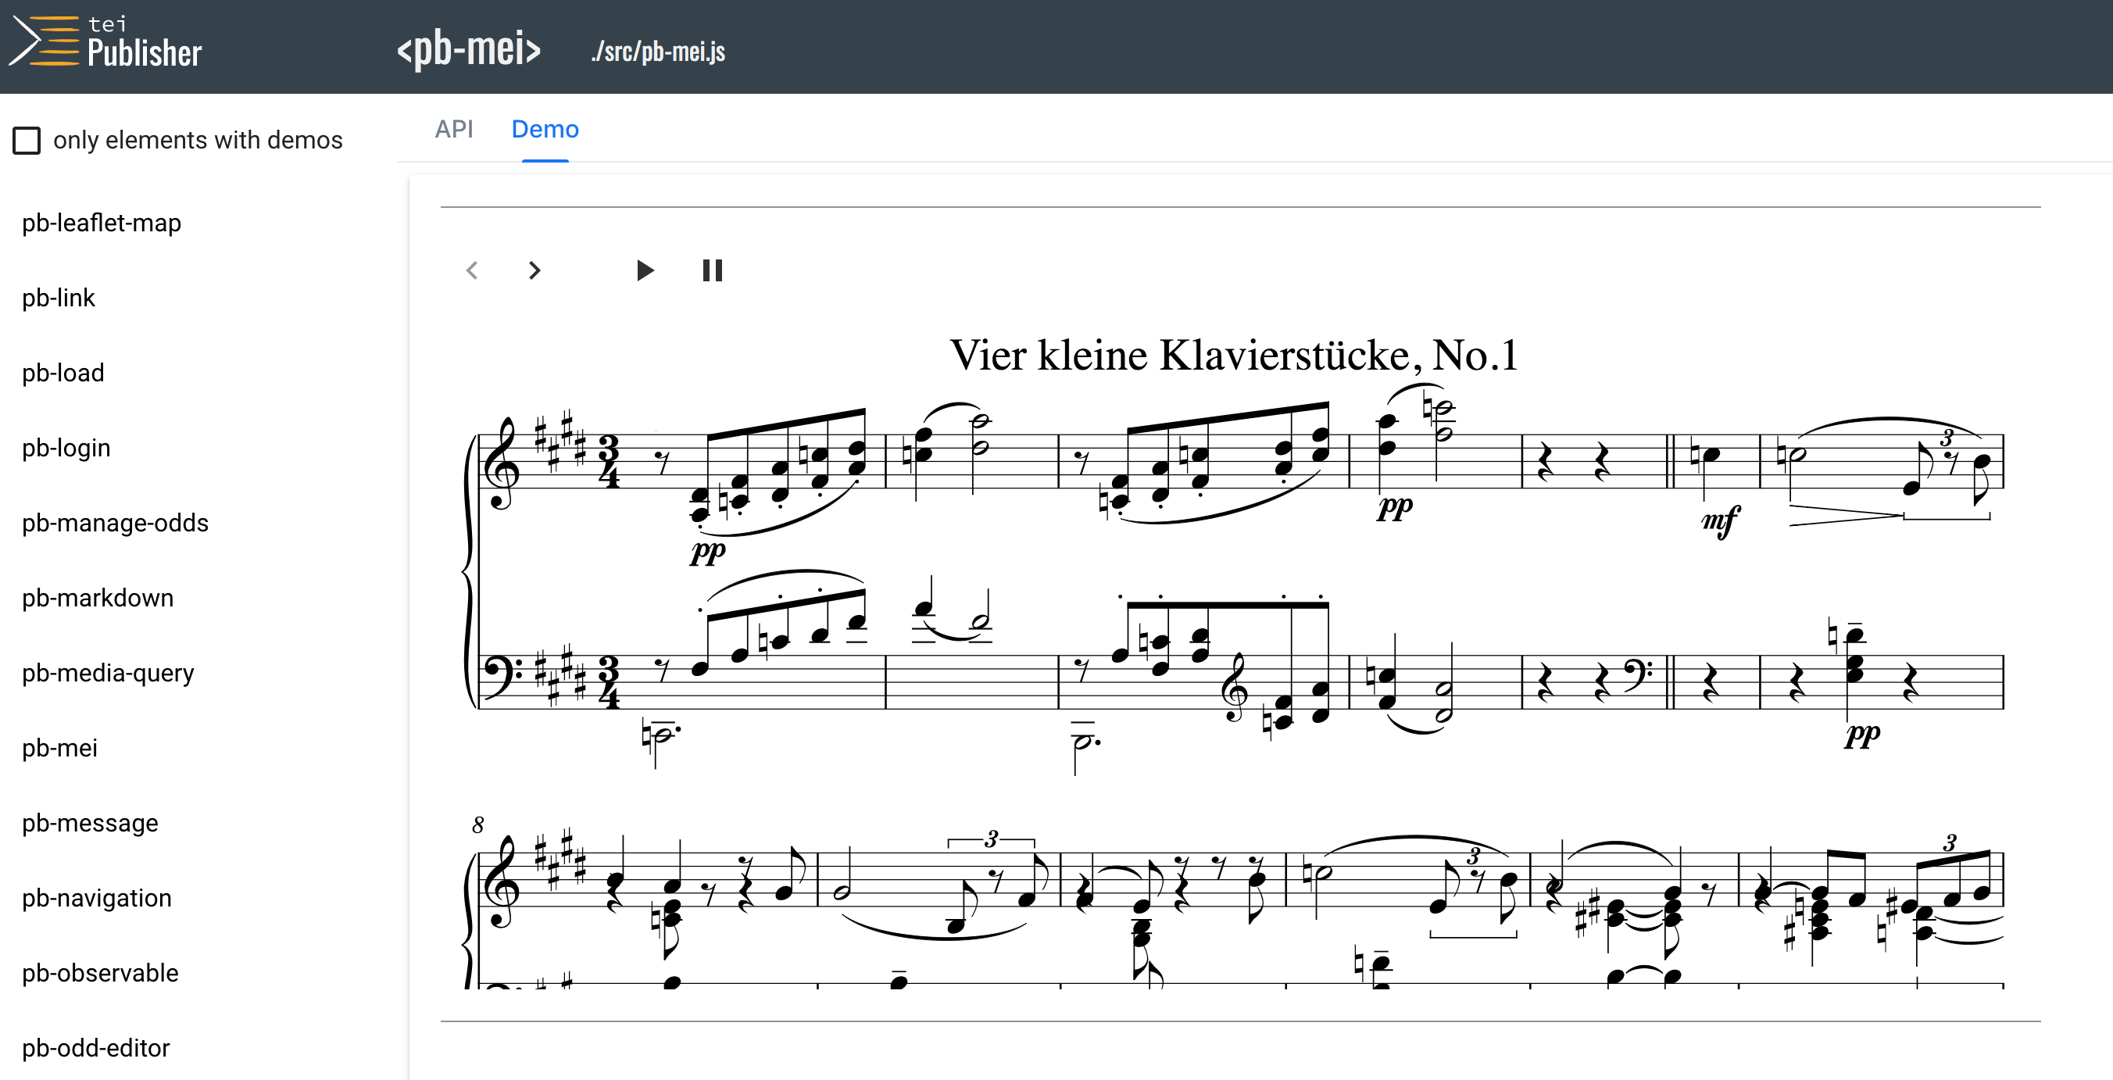Go to next score page arrow
Image resolution: width=2113 pixels, height=1080 pixels.
tap(535, 270)
